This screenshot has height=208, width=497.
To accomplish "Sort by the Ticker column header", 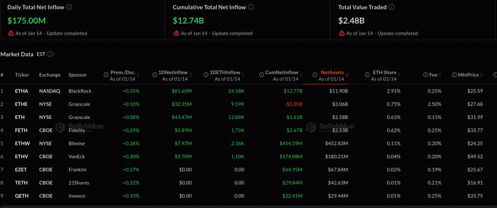I will (22, 75).
